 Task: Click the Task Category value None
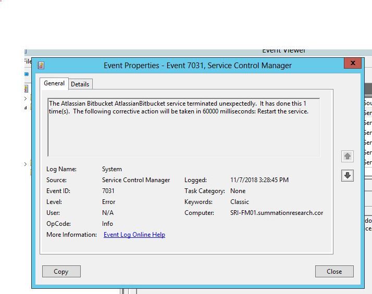(238, 191)
